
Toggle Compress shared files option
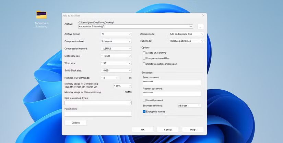coord(144,58)
